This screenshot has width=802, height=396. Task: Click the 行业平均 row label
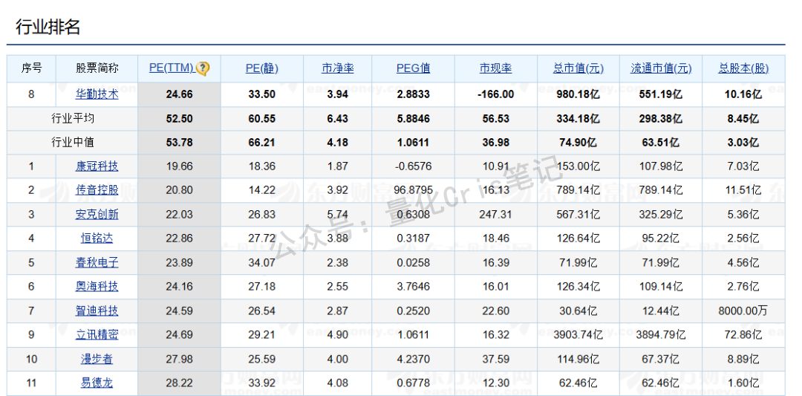click(73, 119)
